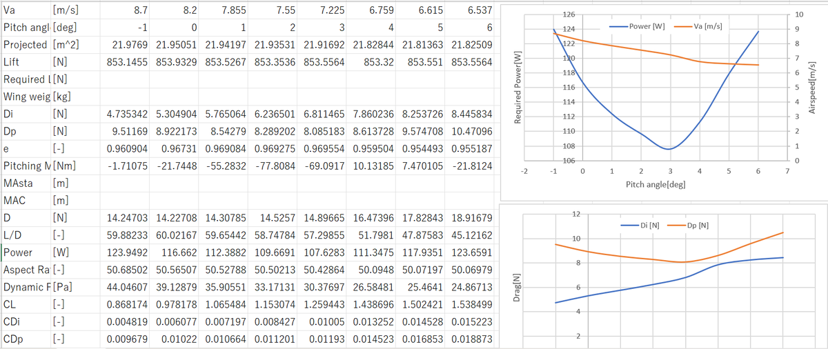This screenshot has height=349, width=828.
Task: Select the CDi cell 0.004819
Action: [126, 322]
